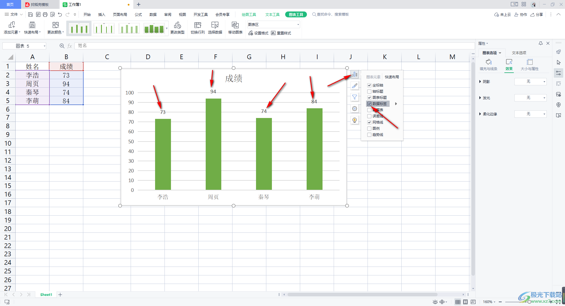Close the Properties panel
The width and height of the screenshot is (565, 306).
tap(548, 43)
